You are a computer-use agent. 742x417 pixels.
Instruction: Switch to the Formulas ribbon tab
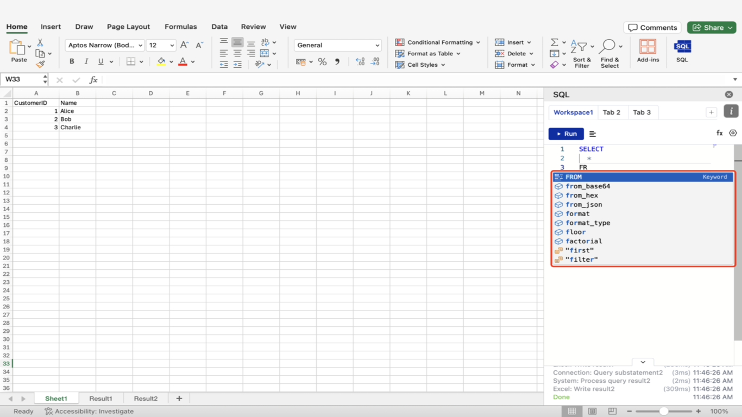[x=181, y=27]
